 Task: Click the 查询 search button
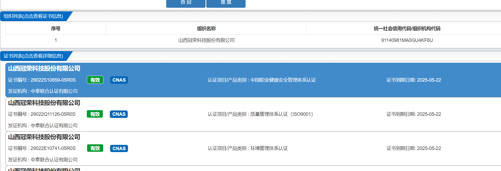tap(186, 3)
